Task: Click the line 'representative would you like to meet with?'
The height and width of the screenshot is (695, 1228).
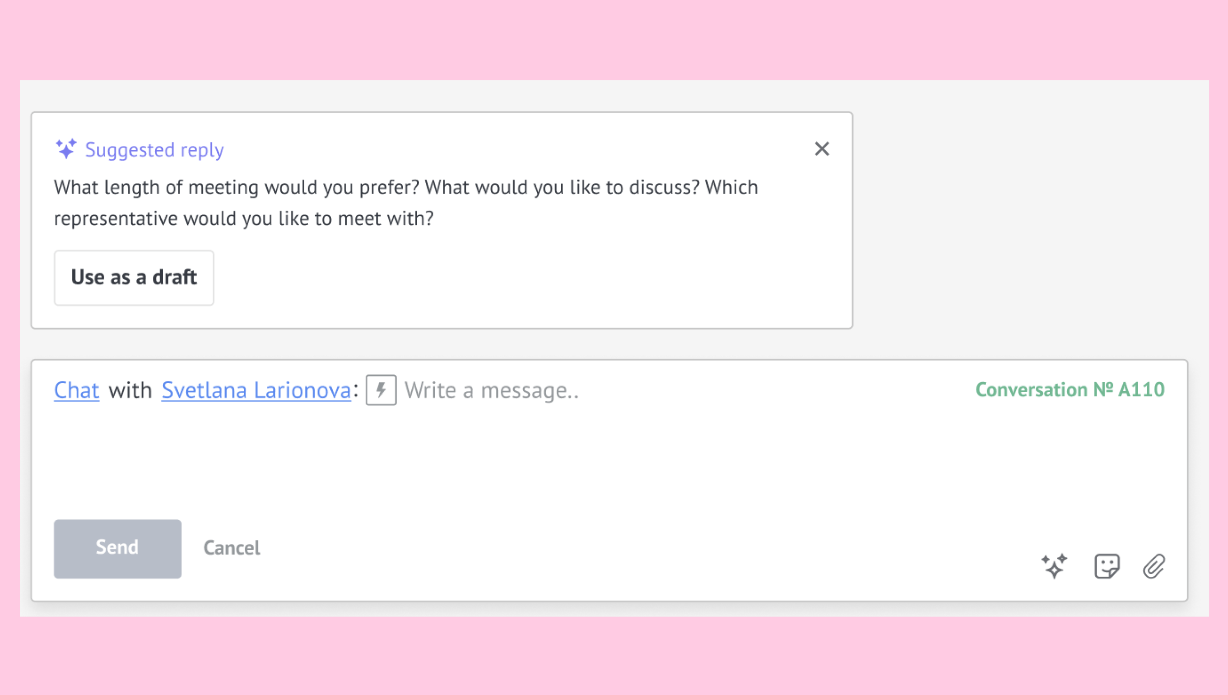Action: (243, 218)
